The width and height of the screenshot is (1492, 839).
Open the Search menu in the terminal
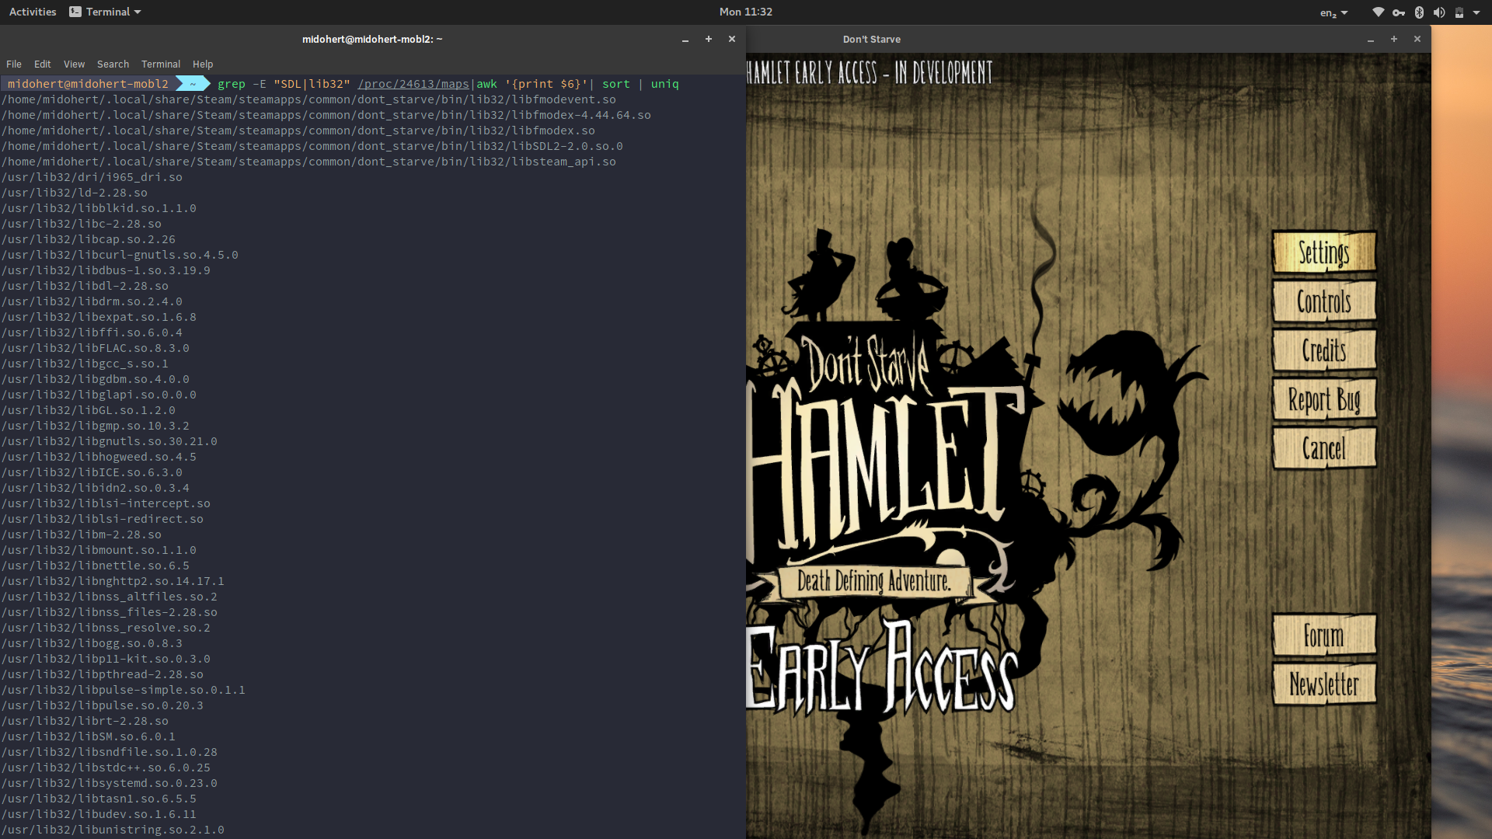click(113, 64)
